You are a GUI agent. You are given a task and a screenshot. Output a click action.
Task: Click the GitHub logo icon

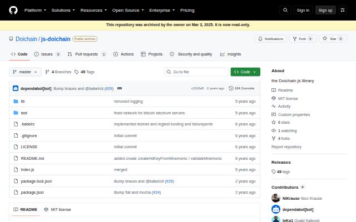[13, 10]
